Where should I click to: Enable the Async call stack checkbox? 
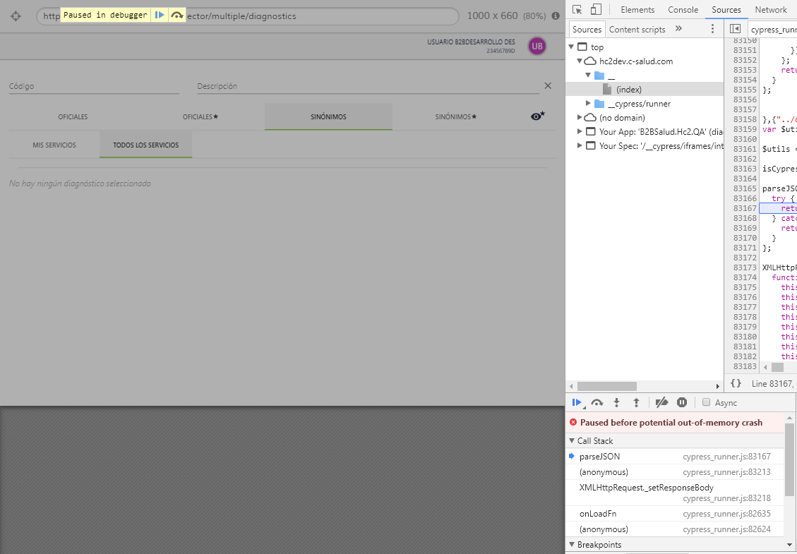707,402
